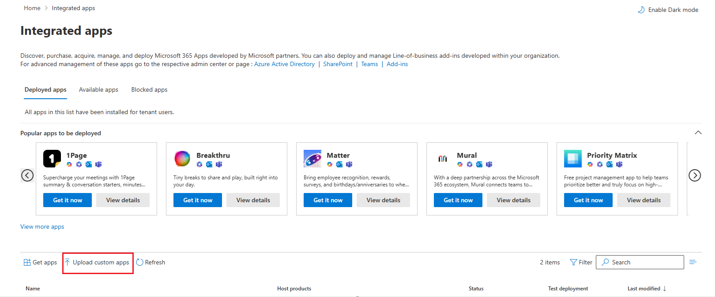Click the Outlook icon under Breakthru
715x297 pixels.
click(209, 164)
